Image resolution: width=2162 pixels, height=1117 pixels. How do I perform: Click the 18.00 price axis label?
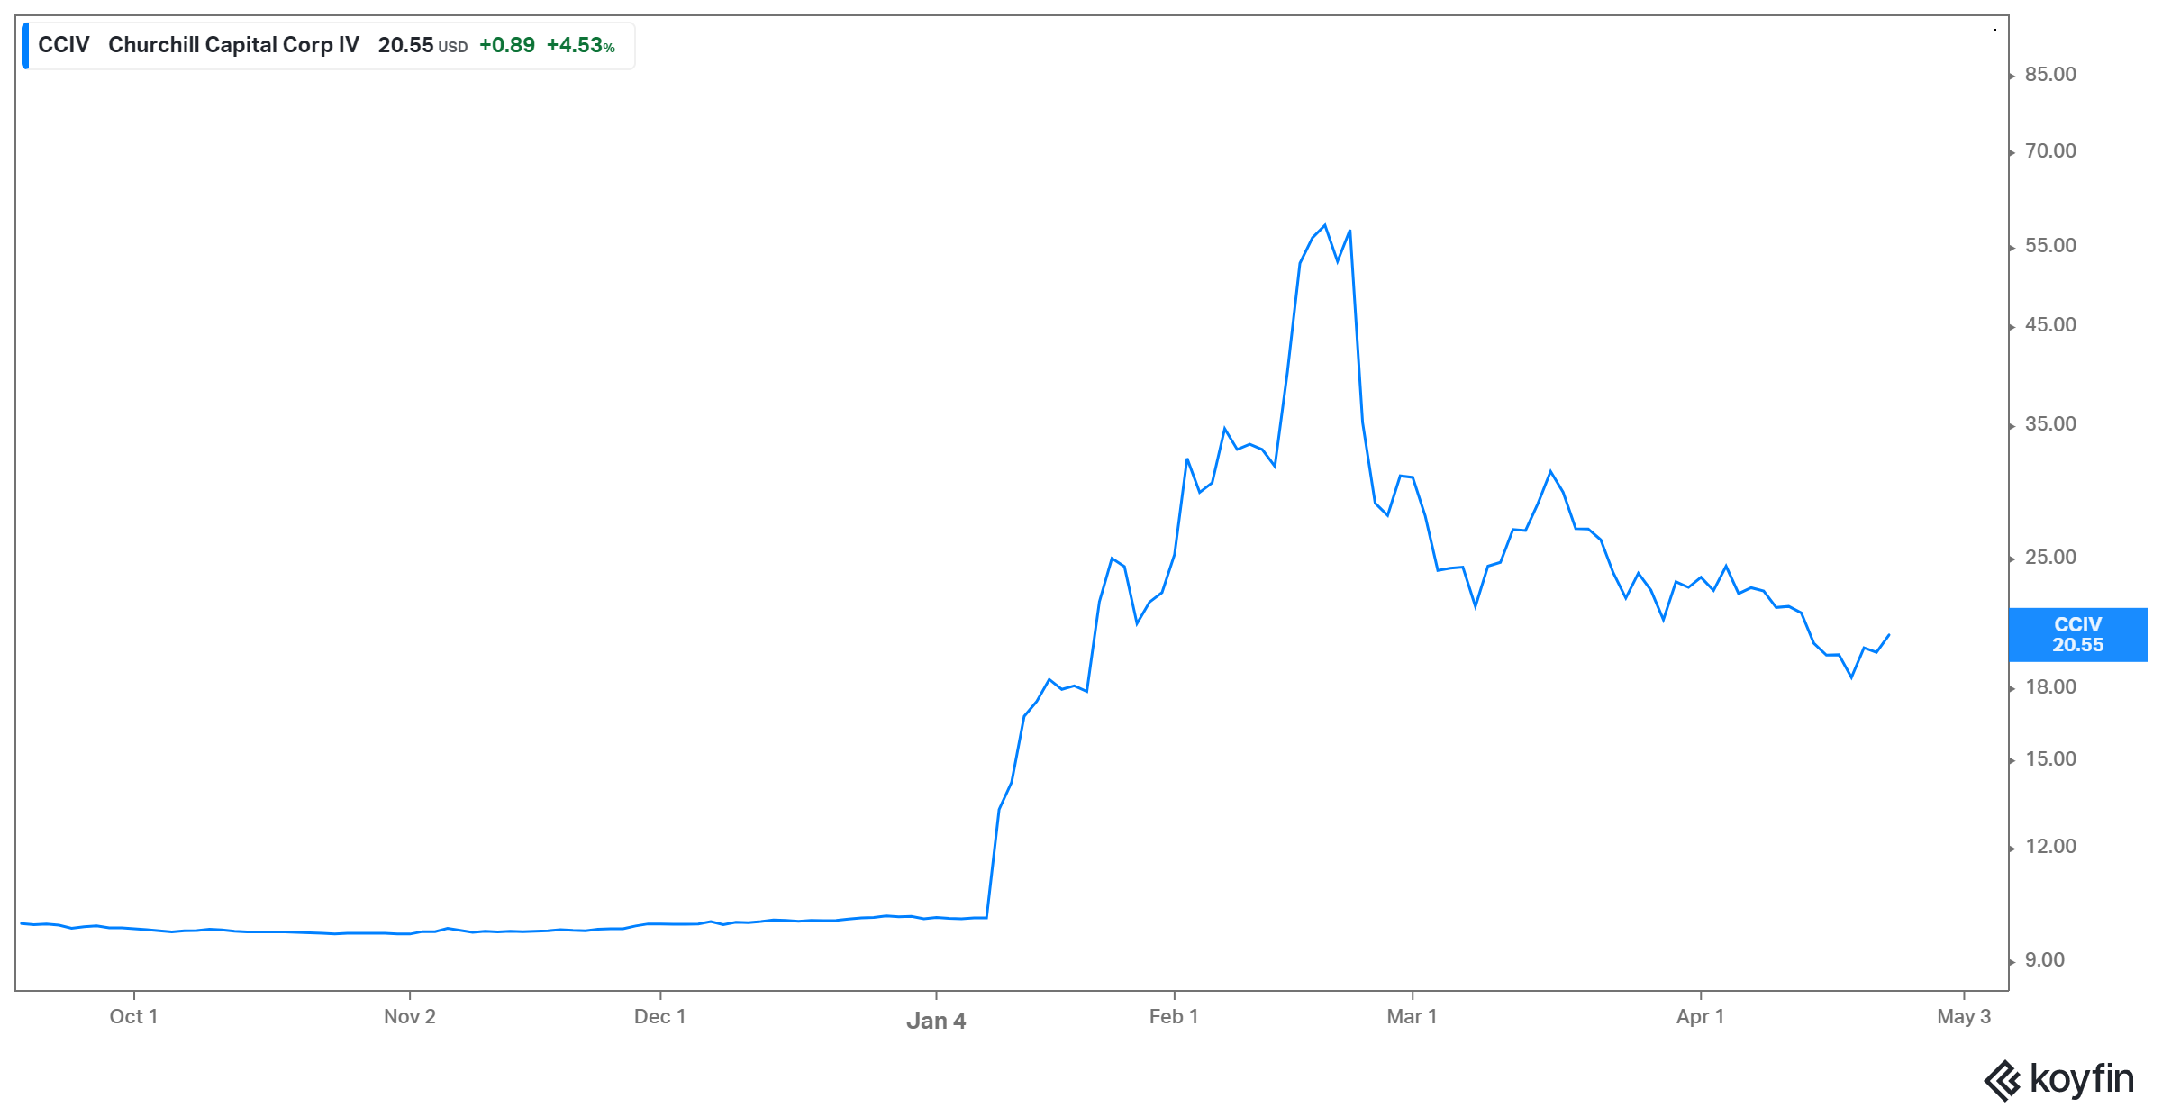pos(2050,687)
